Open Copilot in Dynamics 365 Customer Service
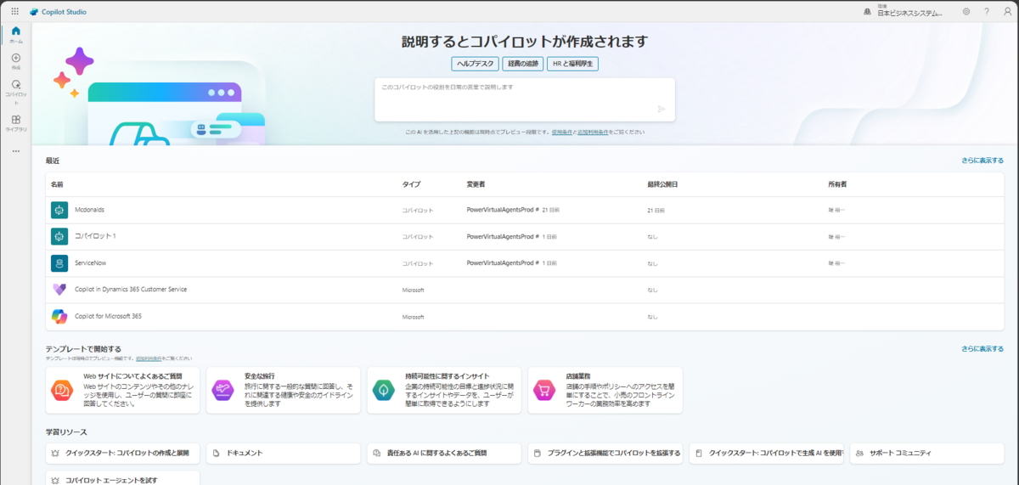 pos(131,289)
